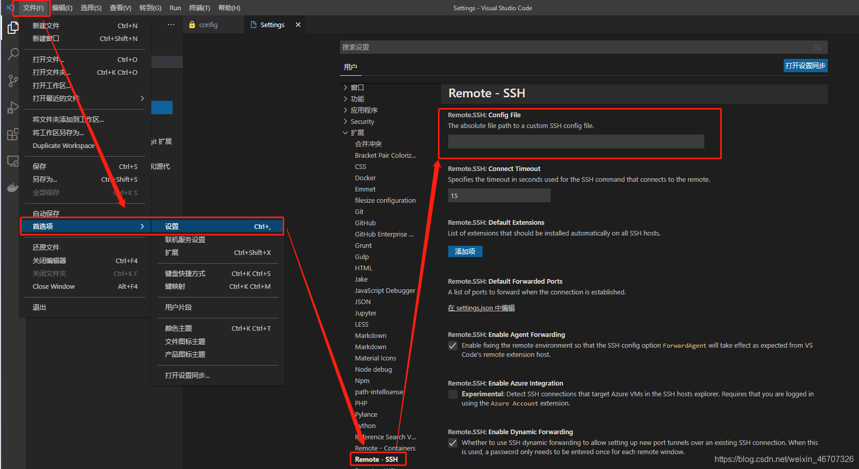Viewport: 859px width, 469px height.
Task: Choose 用户片段 in the submenu
Action: tap(217, 307)
